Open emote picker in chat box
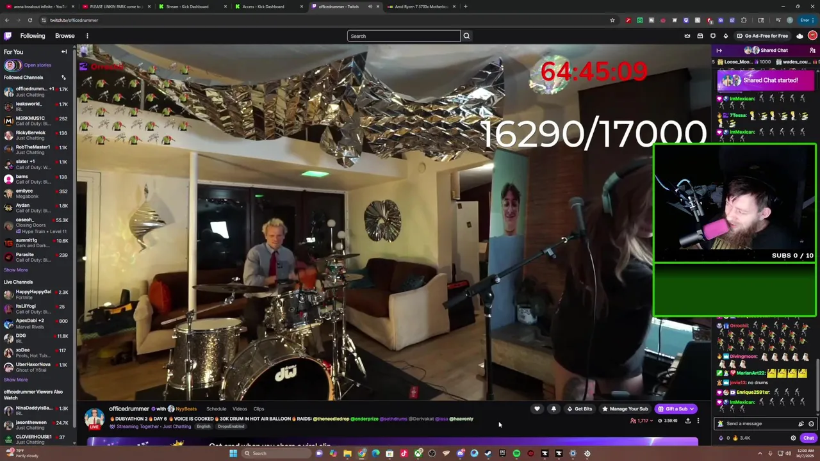The width and height of the screenshot is (820, 461). point(811,424)
